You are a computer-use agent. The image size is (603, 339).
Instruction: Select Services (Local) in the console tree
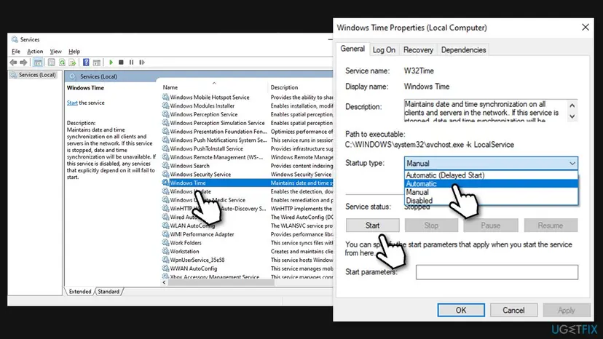coord(33,75)
